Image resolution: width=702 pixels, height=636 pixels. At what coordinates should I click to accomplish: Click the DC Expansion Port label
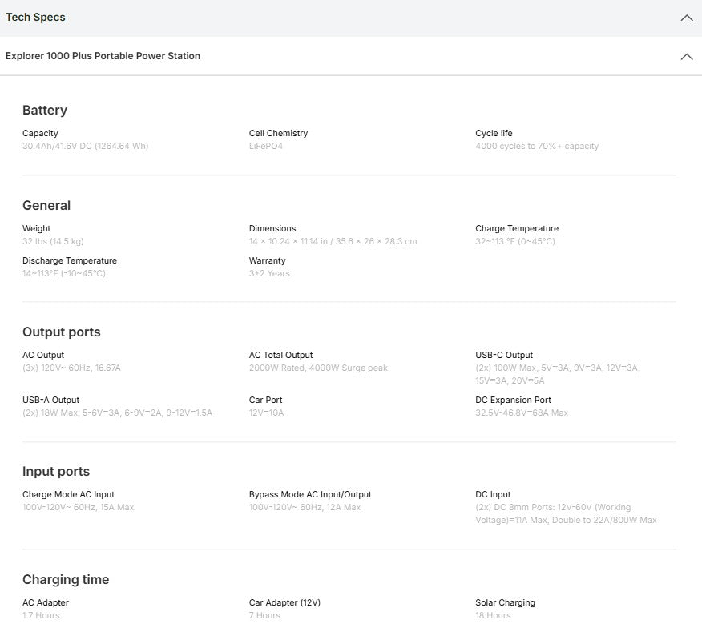513,401
